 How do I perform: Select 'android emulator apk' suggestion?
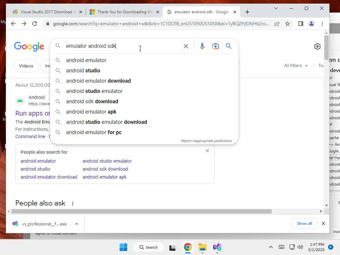click(144, 112)
